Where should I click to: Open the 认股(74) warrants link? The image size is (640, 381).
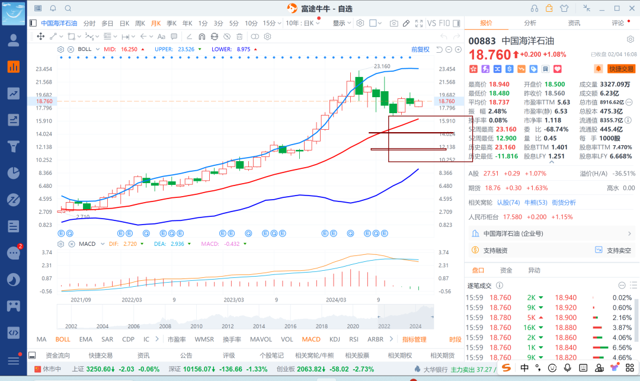click(x=508, y=203)
